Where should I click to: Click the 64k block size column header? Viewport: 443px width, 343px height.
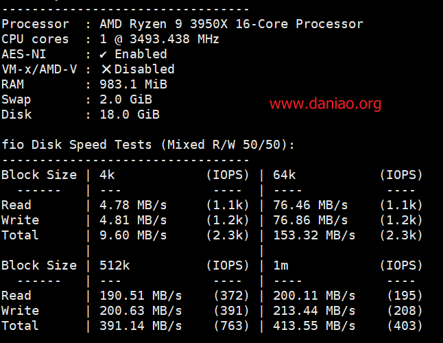click(284, 175)
